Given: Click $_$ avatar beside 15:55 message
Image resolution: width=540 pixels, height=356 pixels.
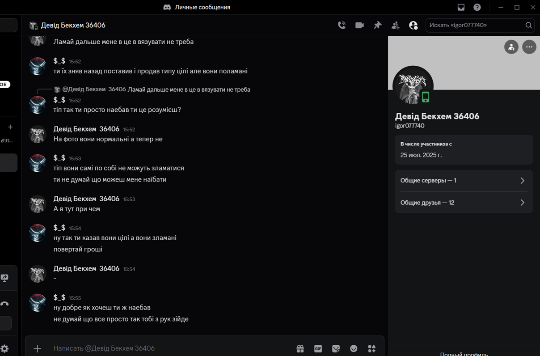Looking at the screenshot, I should pos(38,303).
